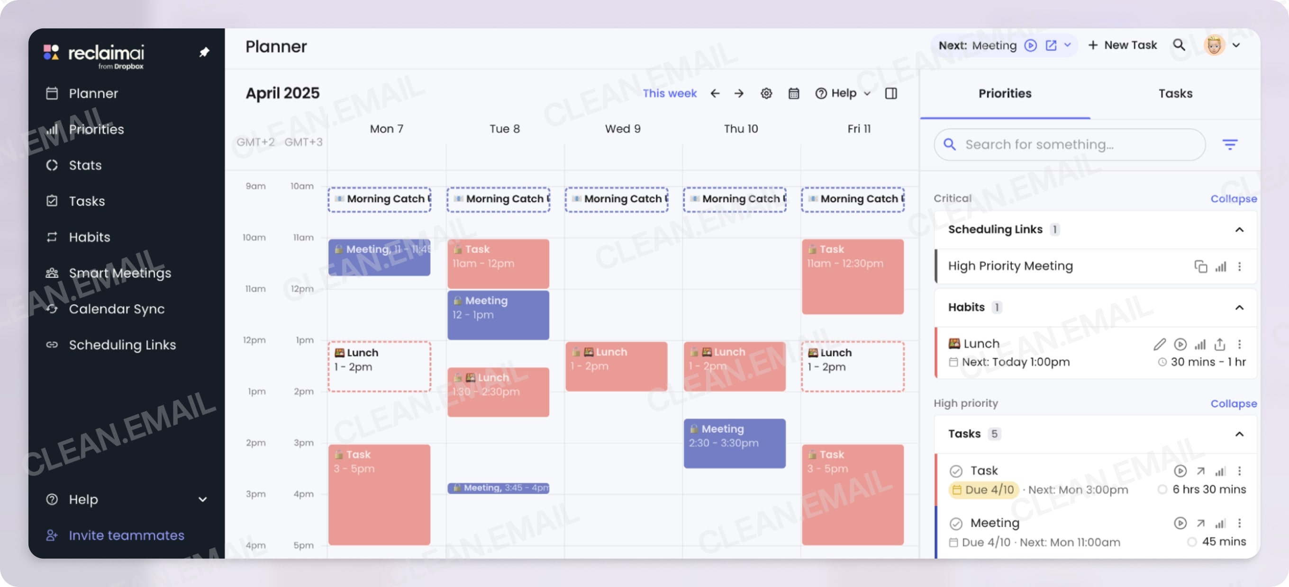1289x587 pixels.
Task: Mark the Task due 4/10 as done
Action: pyautogui.click(x=956, y=471)
